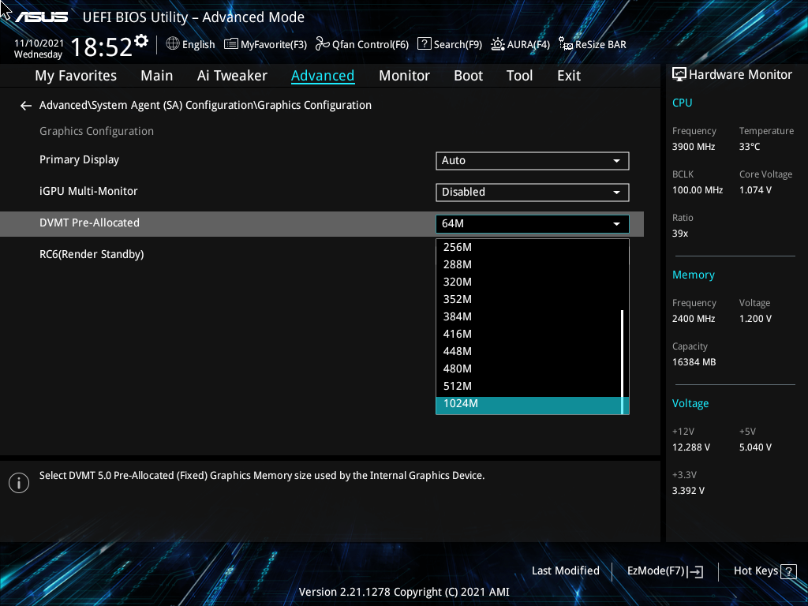The height and width of the screenshot is (606, 808).
Task: Open Search(F9) question mark icon
Action: coord(424,44)
